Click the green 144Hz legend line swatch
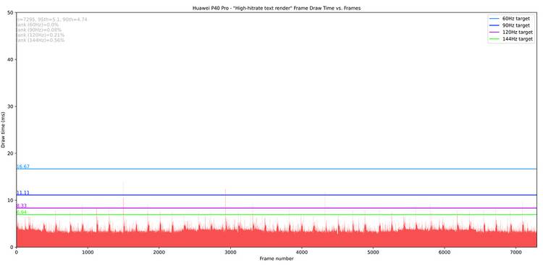This screenshot has width=543, height=265. (494, 39)
